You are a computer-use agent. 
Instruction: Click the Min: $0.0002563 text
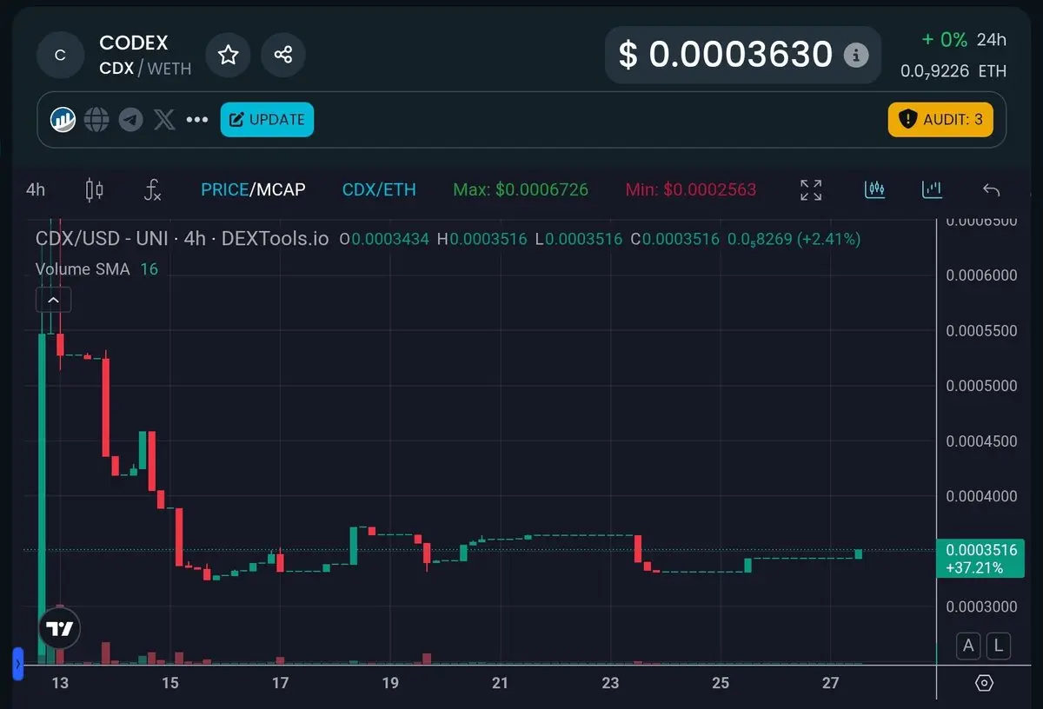point(691,189)
